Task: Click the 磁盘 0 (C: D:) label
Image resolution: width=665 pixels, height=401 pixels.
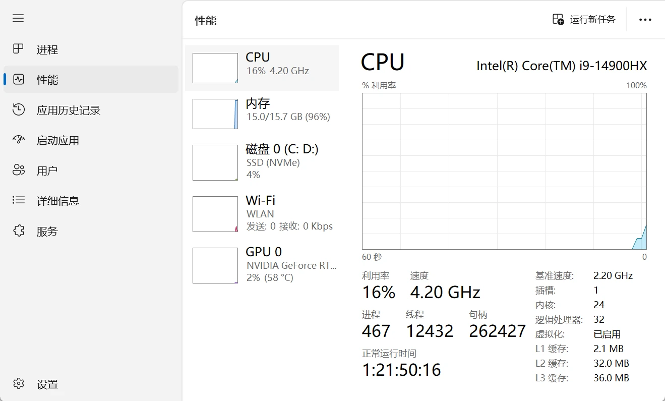Action: [282, 149]
